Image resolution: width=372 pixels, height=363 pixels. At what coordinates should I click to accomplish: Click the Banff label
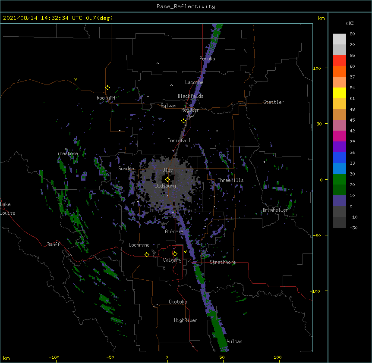coord(54,244)
